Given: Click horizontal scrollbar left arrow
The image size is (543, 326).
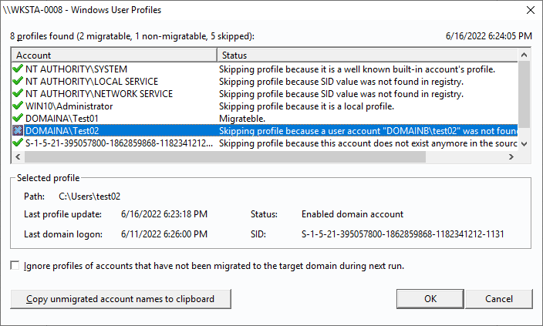Looking at the screenshot, I should tap(18, 156).
